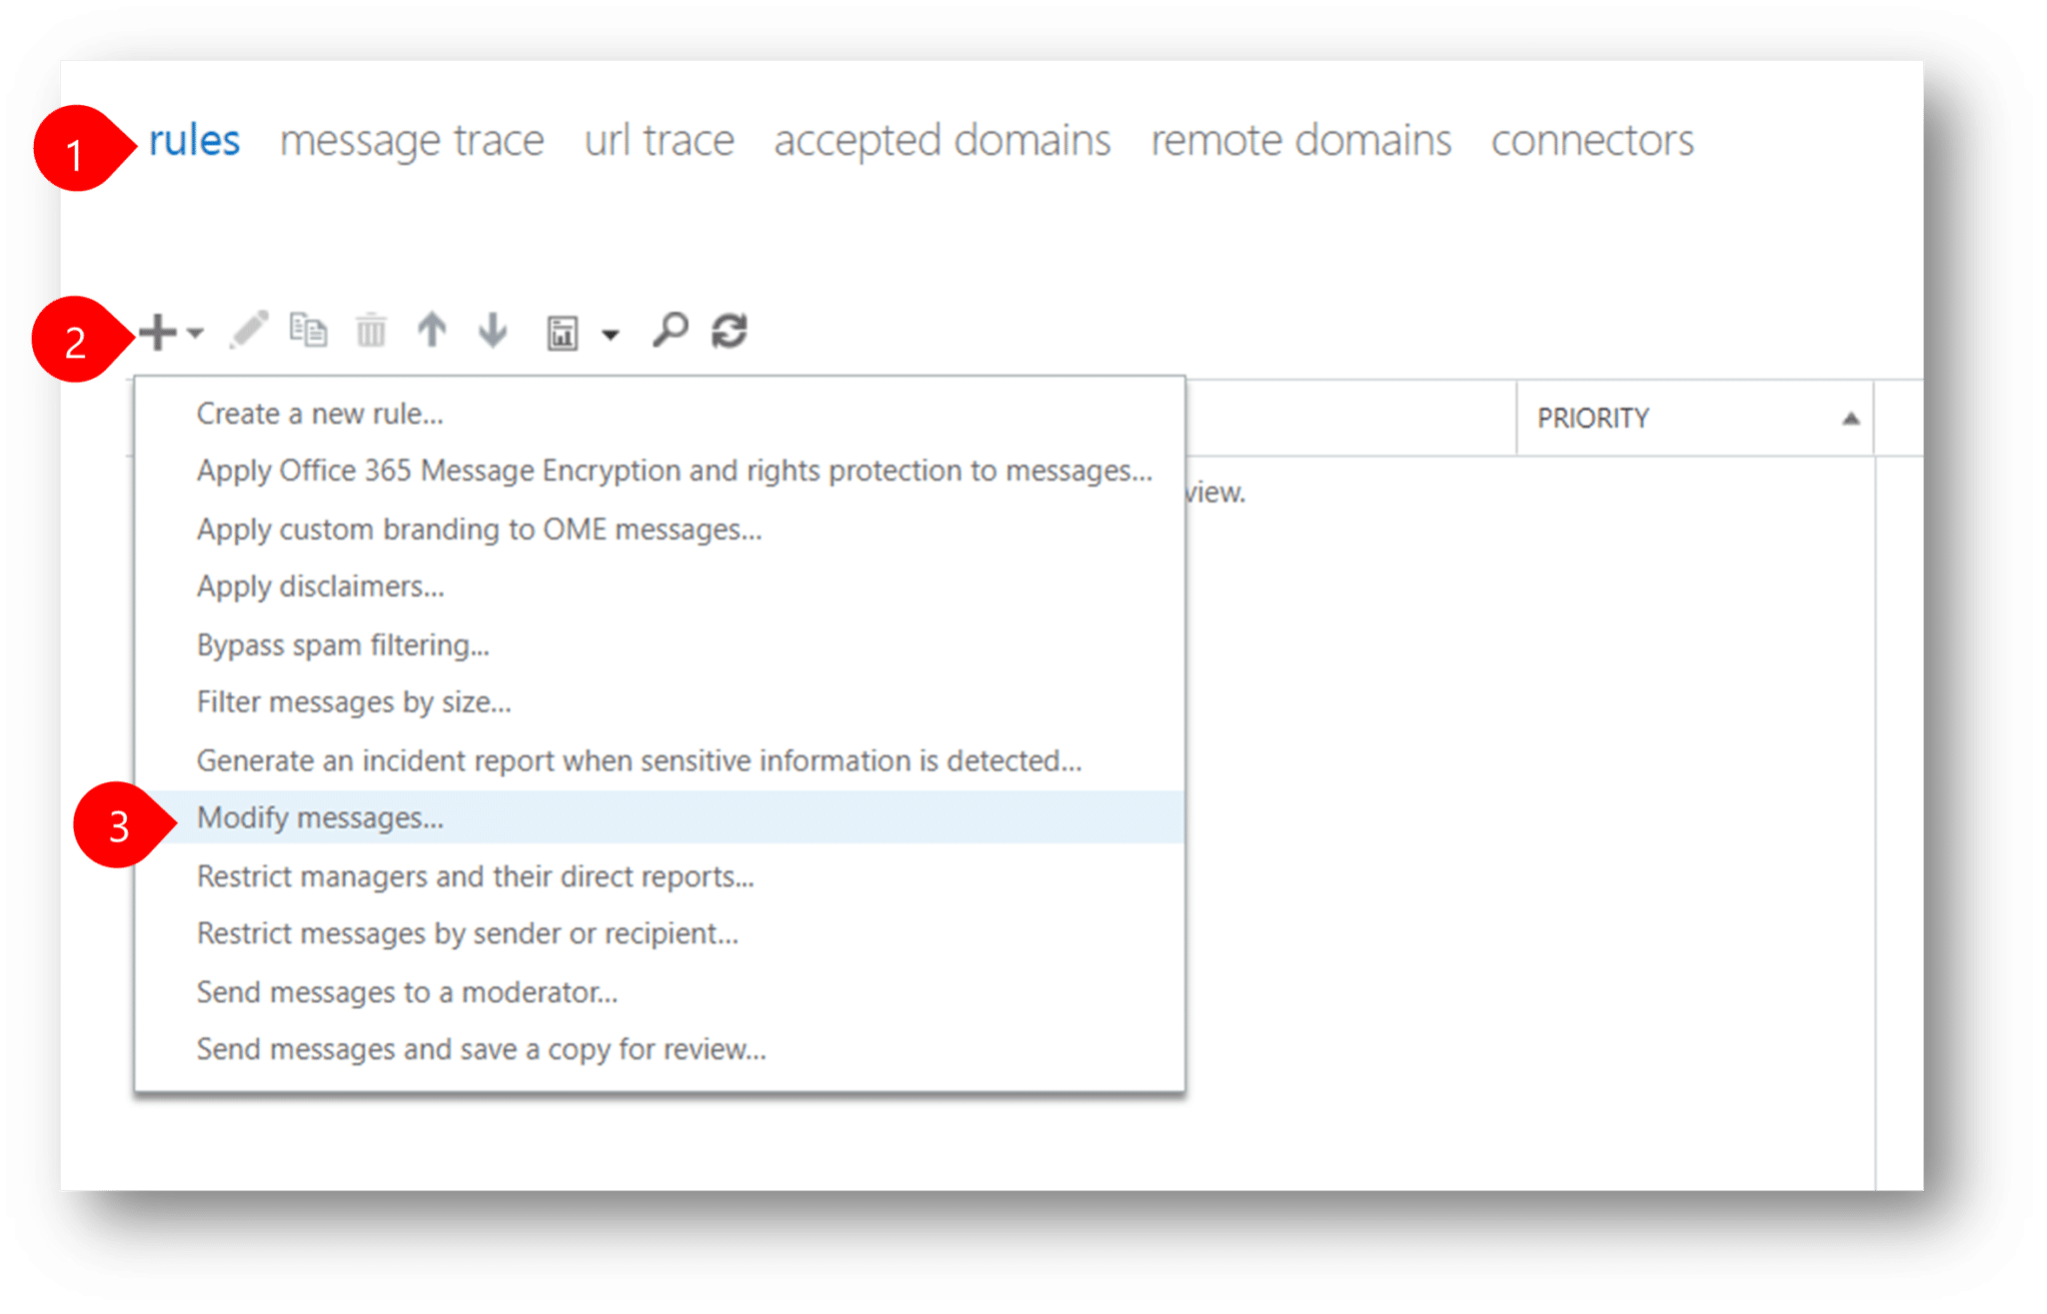Choose Apply disclaimers menu entry
This screenshot has width=2047, height=1314.
tap(321, 587)
